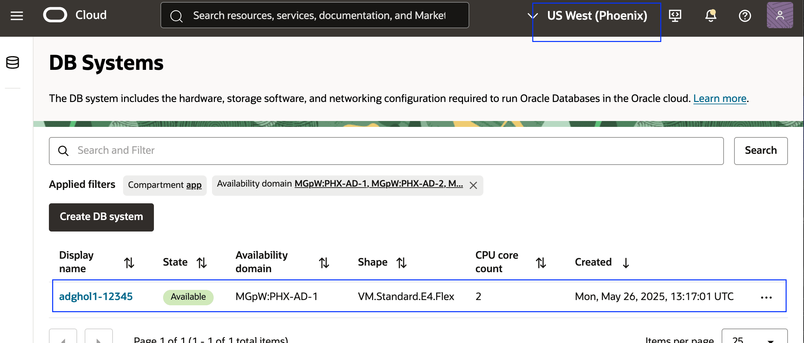This screenshot has height=343, width=804.
Task: Click the database icon in left sidebar
Action: [x=13, y=62]
